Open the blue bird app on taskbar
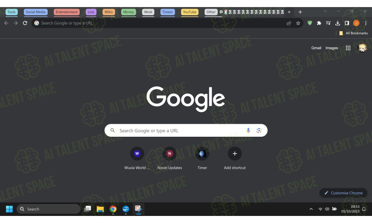This screenshot has height=223, width=372. (126, 209)
